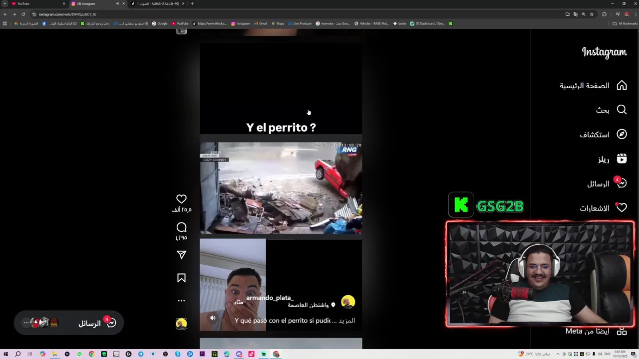Image resolution: width=639 pixels, height=359 pixels.
Task: Share the reel via paper plane icon
Action: [x=181, y=255]
